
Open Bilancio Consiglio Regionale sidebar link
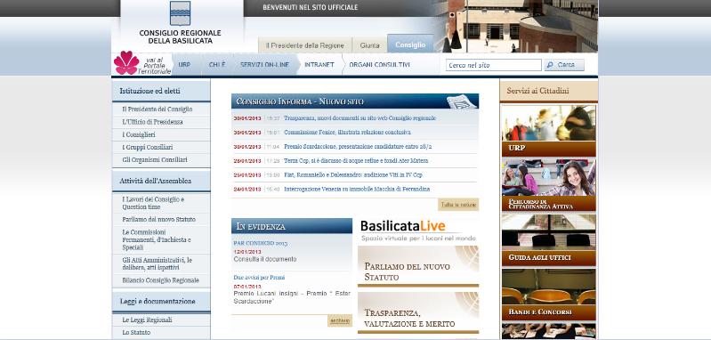pyautogui.click(x=161, y=280)
